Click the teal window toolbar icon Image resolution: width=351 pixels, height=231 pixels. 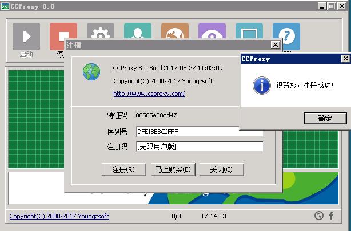[249, 31]
